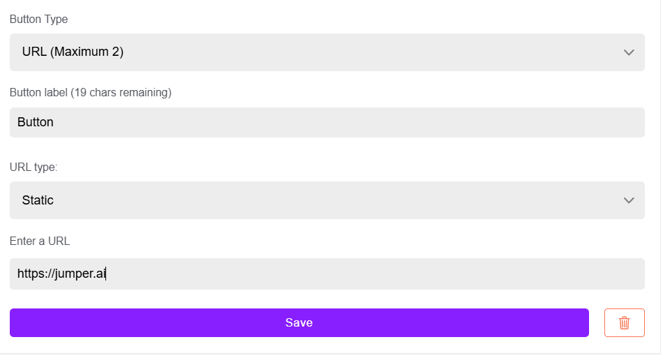Select the 'URL (Maximum 2)' option text
The width and height of the screenshot is (670, 358).
(x=73, y=52)
